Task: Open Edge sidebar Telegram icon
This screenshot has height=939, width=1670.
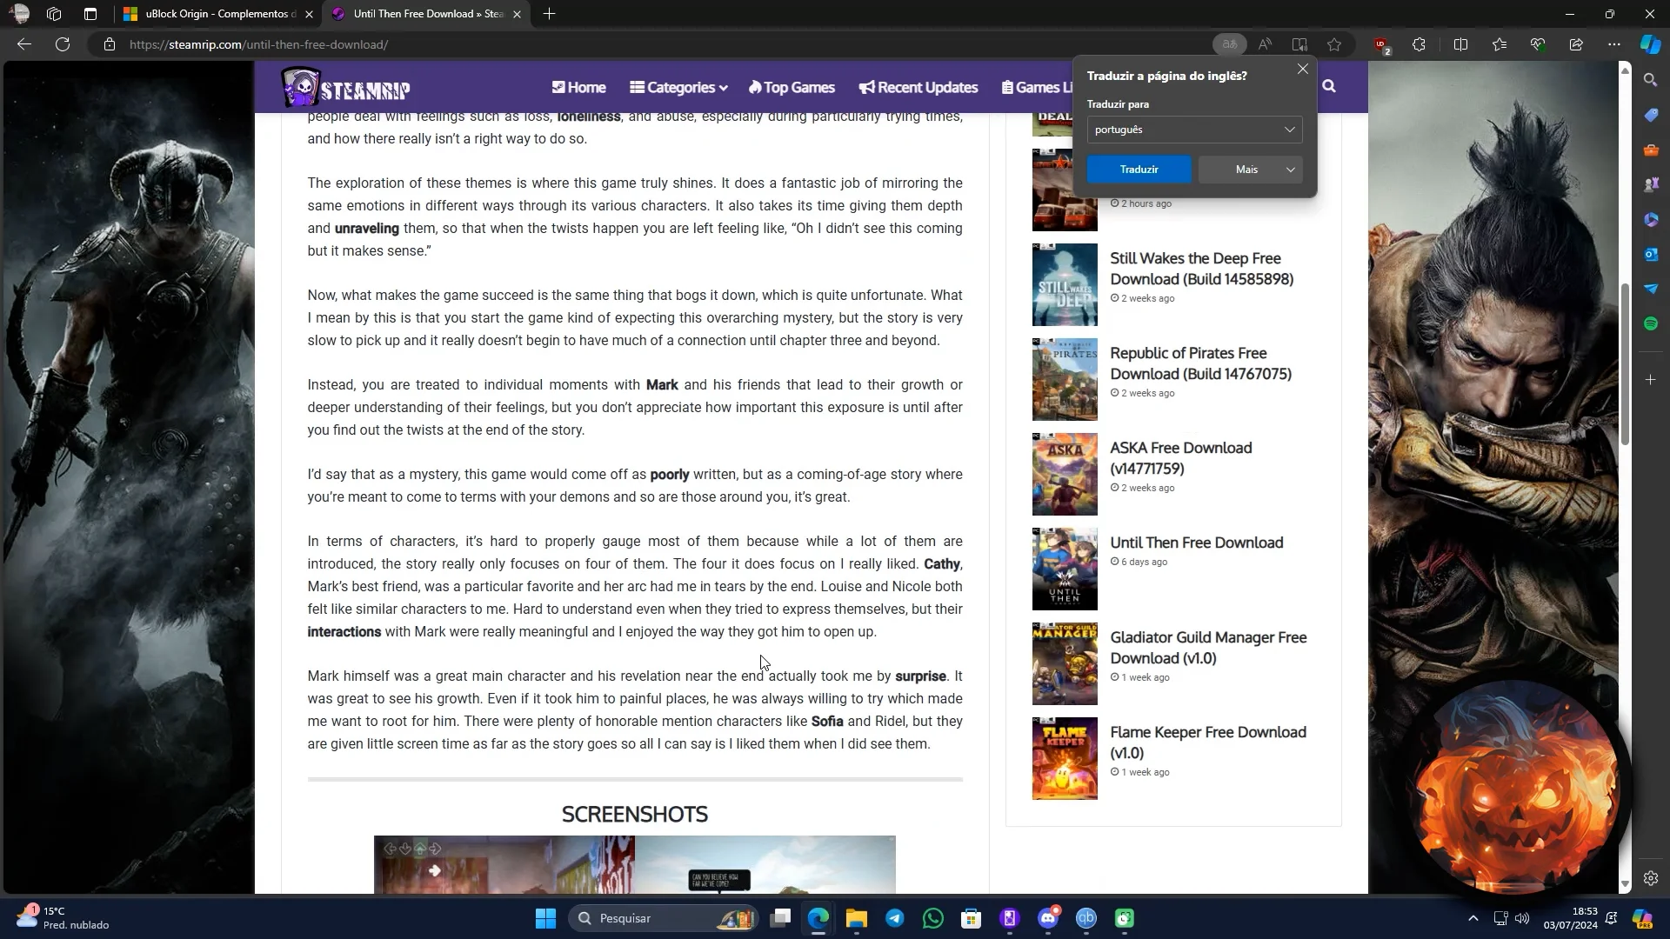Action: coord(1651,289)
